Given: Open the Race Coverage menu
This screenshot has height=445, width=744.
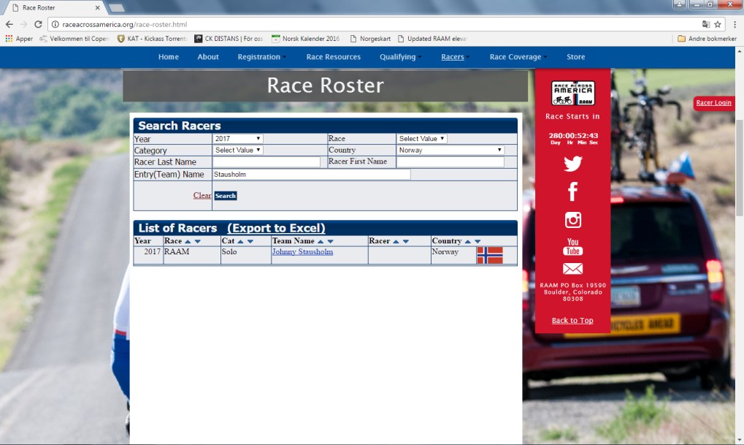Looking at the screenshot, I should (515, 56).
